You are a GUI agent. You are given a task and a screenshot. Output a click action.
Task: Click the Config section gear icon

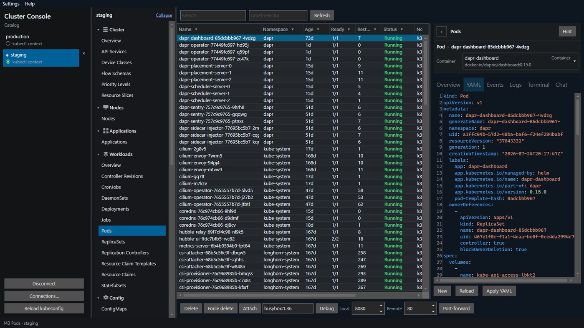coord(106,298)
